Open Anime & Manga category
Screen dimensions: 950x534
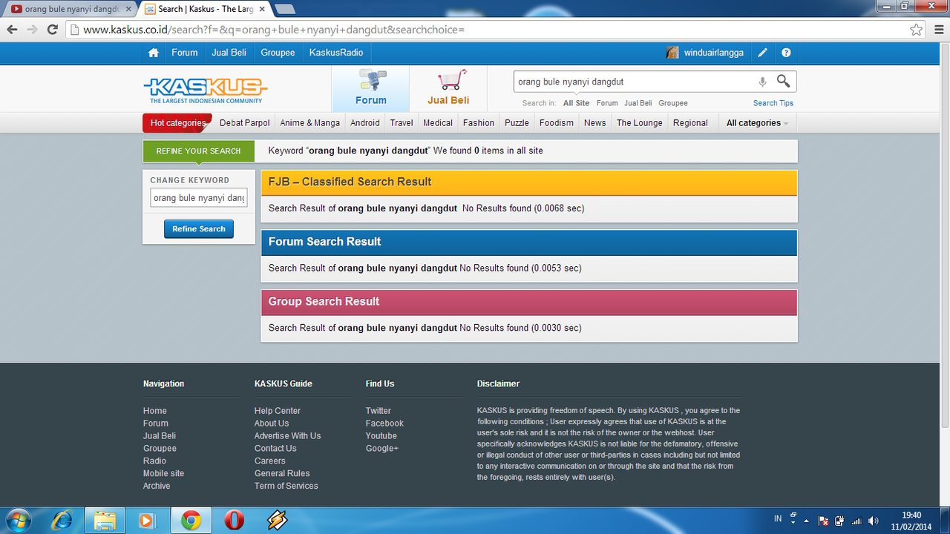click(310, 123)
